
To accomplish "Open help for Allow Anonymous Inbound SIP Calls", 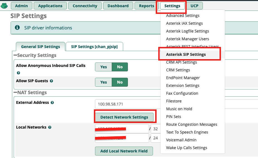I will [x=18, y=73].
